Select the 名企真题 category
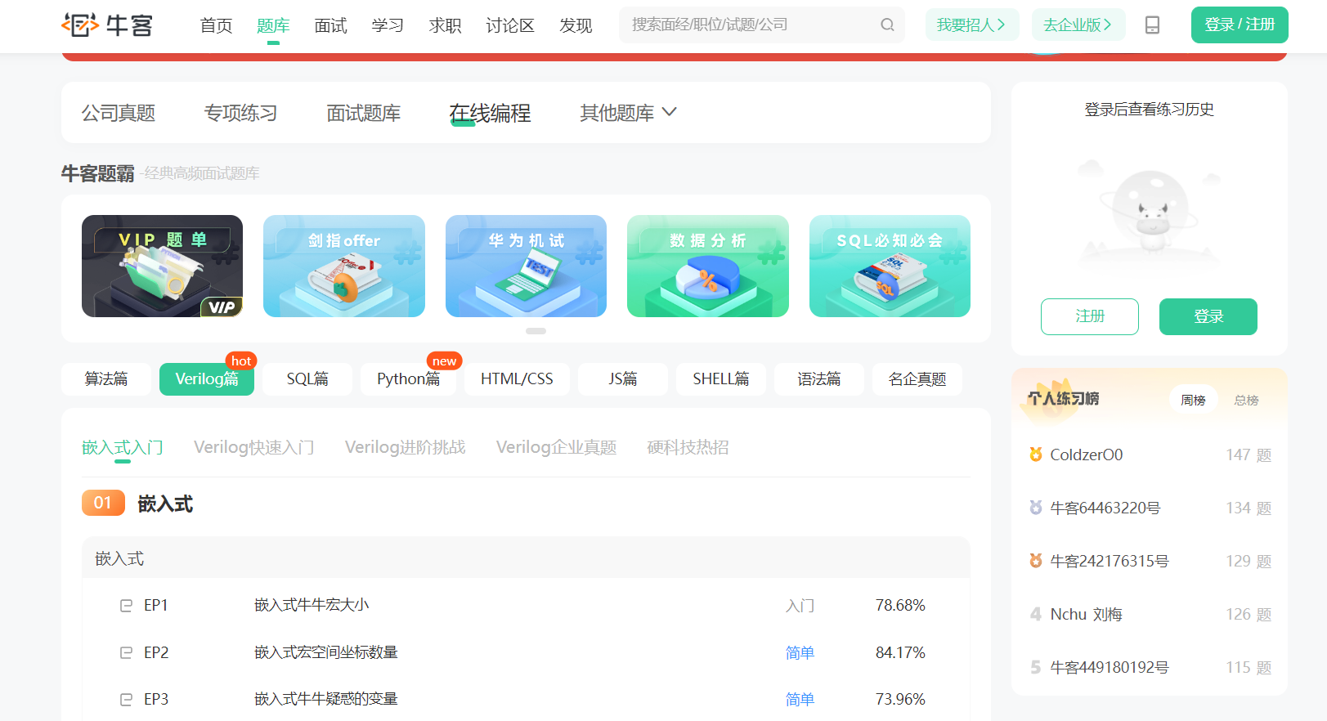Screen dimensions: 1327x721 (x=917, y=379)
